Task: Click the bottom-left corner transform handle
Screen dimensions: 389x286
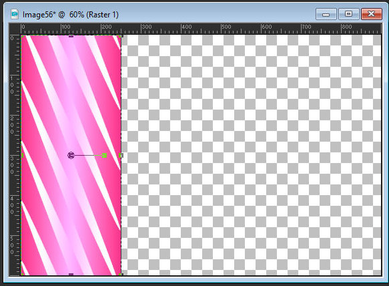Action: pyautogui.click(x=22, y=274)
